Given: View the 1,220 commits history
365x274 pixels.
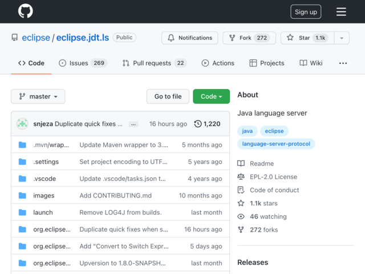Looking at the screenshot, I should [207, 124].
